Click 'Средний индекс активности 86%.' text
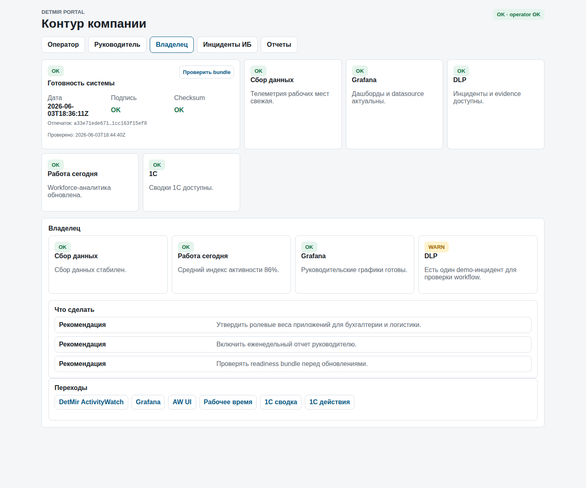Viewport: 586px width, 488px height. coord(228,270)
